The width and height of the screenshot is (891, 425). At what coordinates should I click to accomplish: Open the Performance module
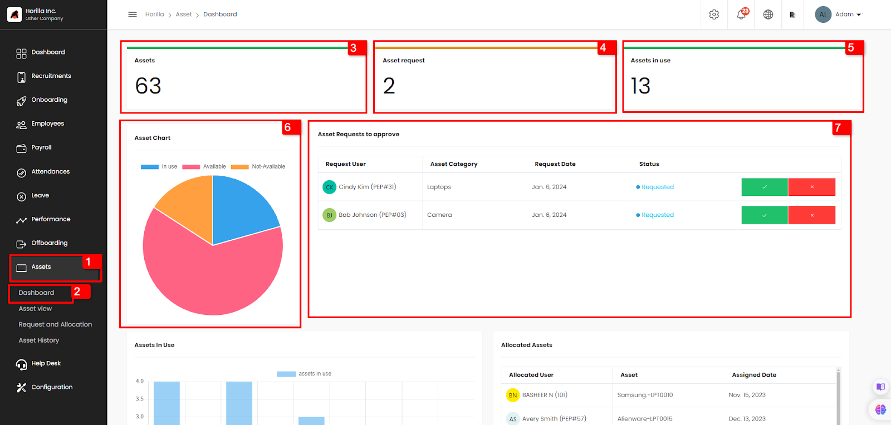tap(43, 220)
